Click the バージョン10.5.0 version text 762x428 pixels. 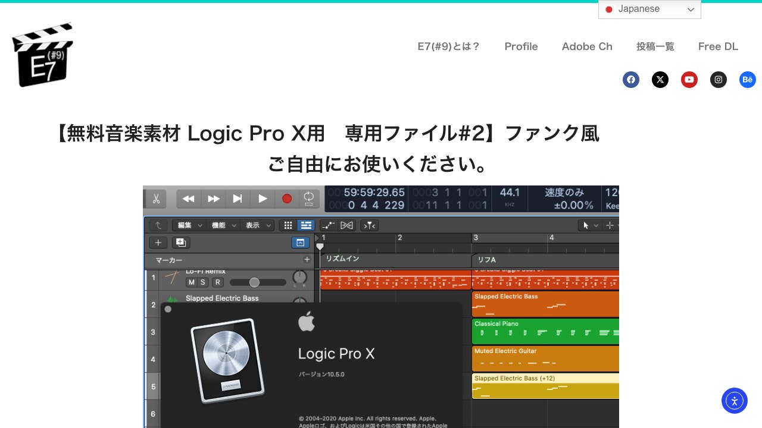click(x=321, y=374)
